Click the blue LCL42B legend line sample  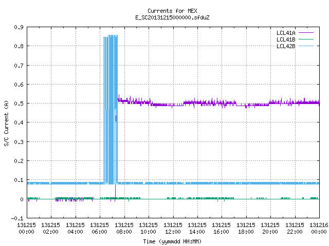(306, 46)
